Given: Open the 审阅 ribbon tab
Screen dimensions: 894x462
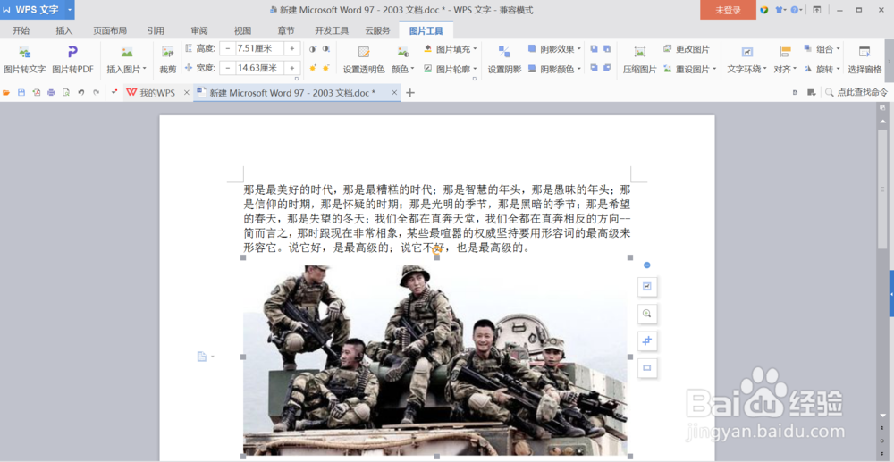Looking at the screenshot, I should [199, 30].
